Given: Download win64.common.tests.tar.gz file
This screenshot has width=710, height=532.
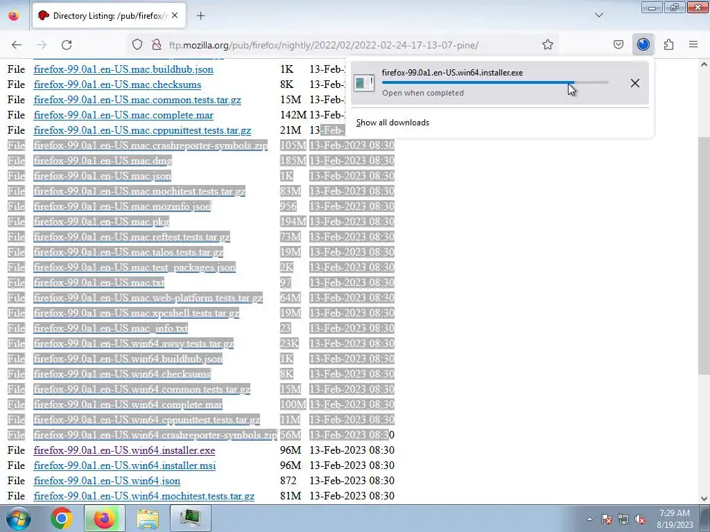Looking at the screenshot, I should (x=141, y=389).
